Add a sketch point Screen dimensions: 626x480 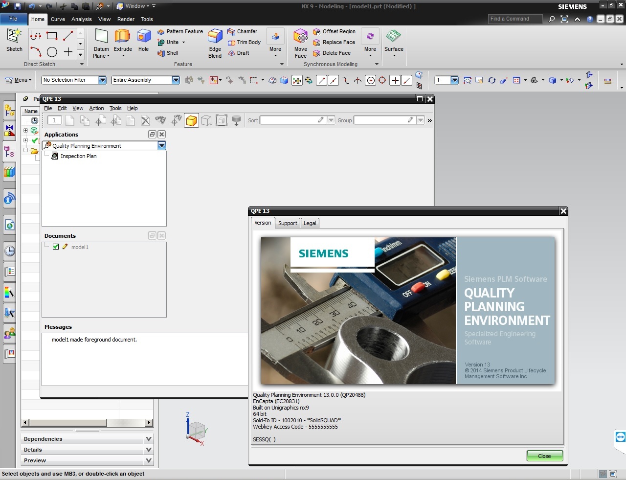(68, 51)
